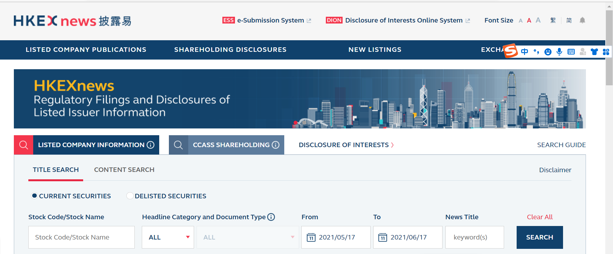
Task: Click external link icon after Disclosure of Interests Online System
Action: 468,21
